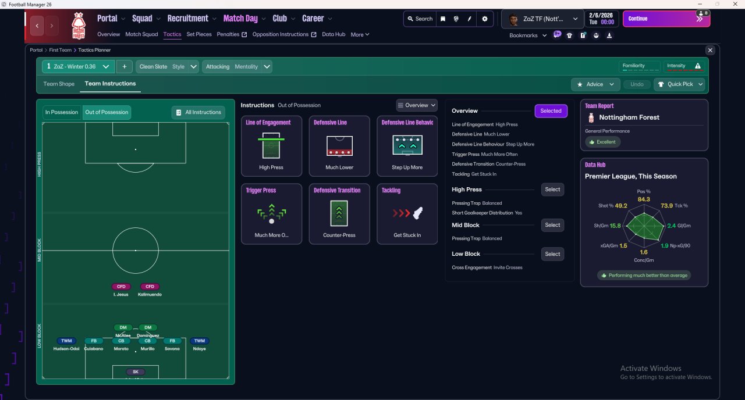
Task: Open the Match Squad submenu item
Action: (141, 34)
